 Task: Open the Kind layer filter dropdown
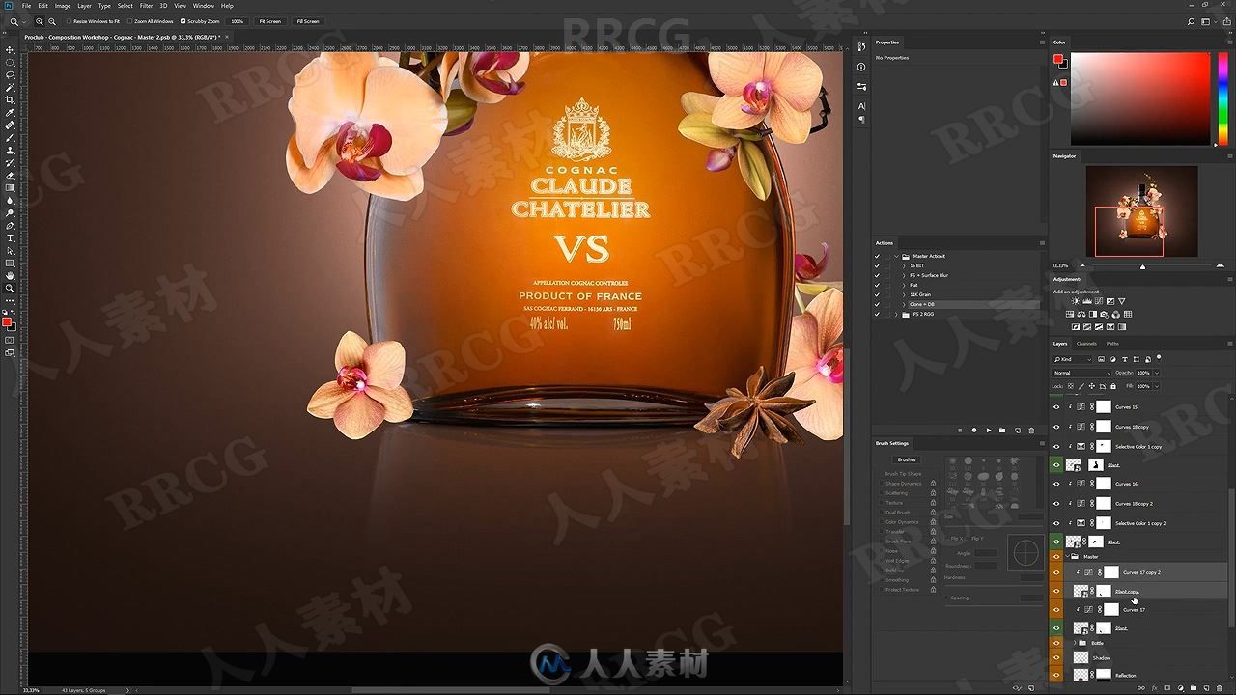pyautogui.click(x=1072, y=359)
